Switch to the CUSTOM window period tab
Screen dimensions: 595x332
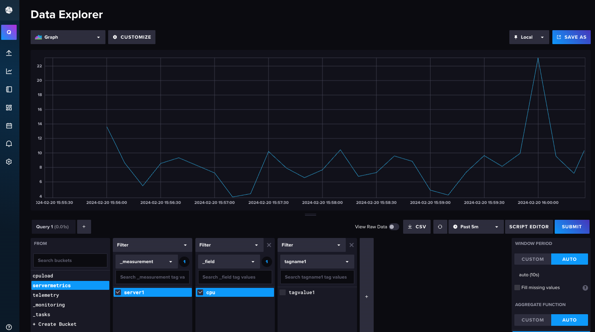[532, 259]
